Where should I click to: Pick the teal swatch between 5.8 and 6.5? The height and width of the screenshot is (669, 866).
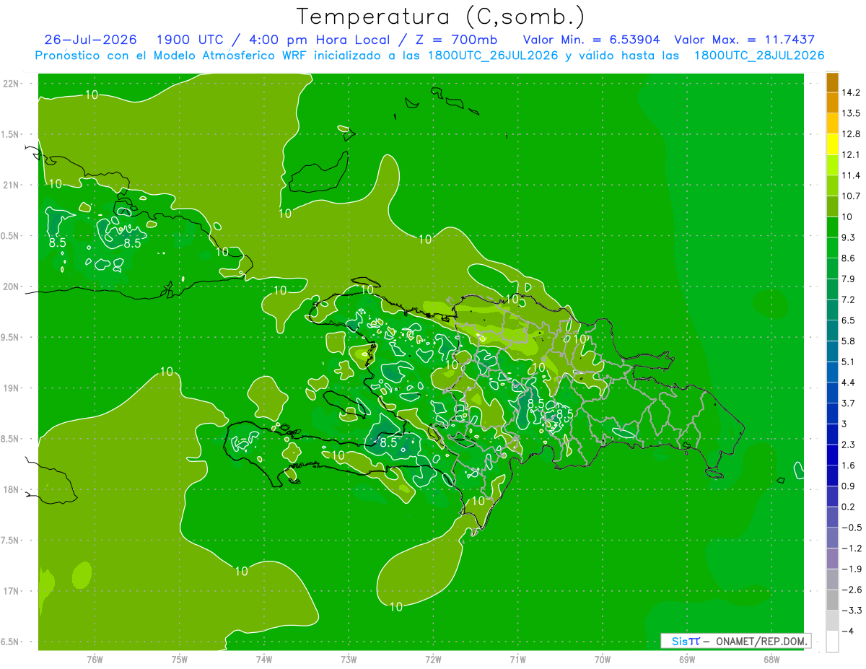[832, 331]
